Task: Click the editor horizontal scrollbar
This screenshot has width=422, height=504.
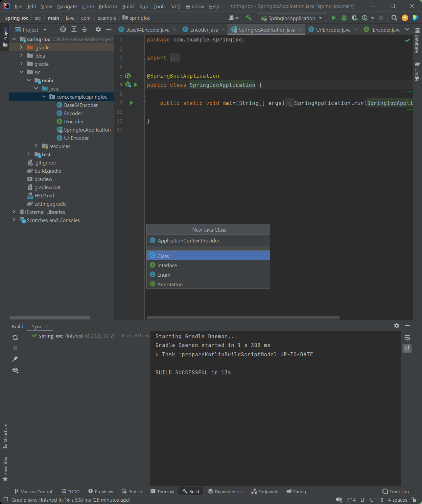Action: 243,318
